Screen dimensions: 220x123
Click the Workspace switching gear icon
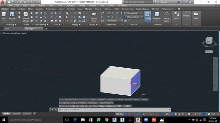pyautogui.click(x=189, y=114)
